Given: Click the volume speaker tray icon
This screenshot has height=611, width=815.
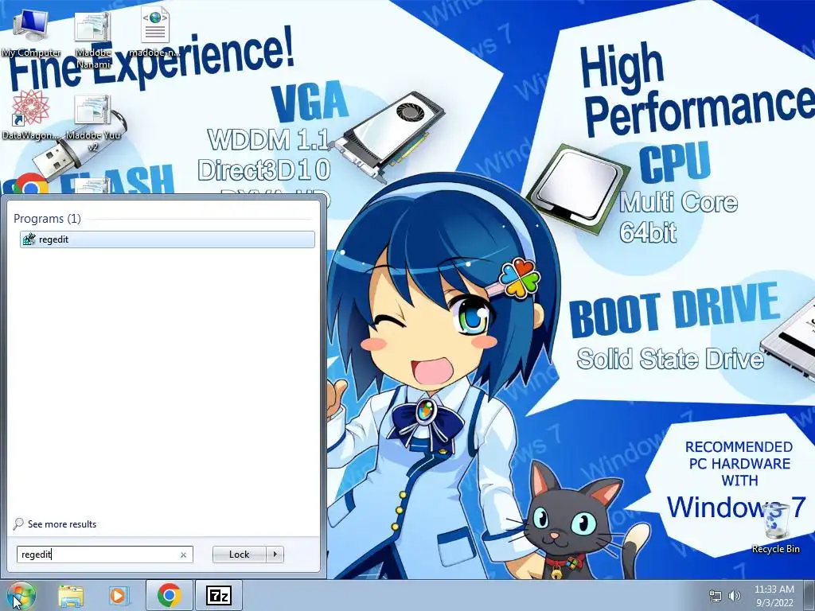Looking at the screenshot, I should pyautogui.click(x=735, y=595).
